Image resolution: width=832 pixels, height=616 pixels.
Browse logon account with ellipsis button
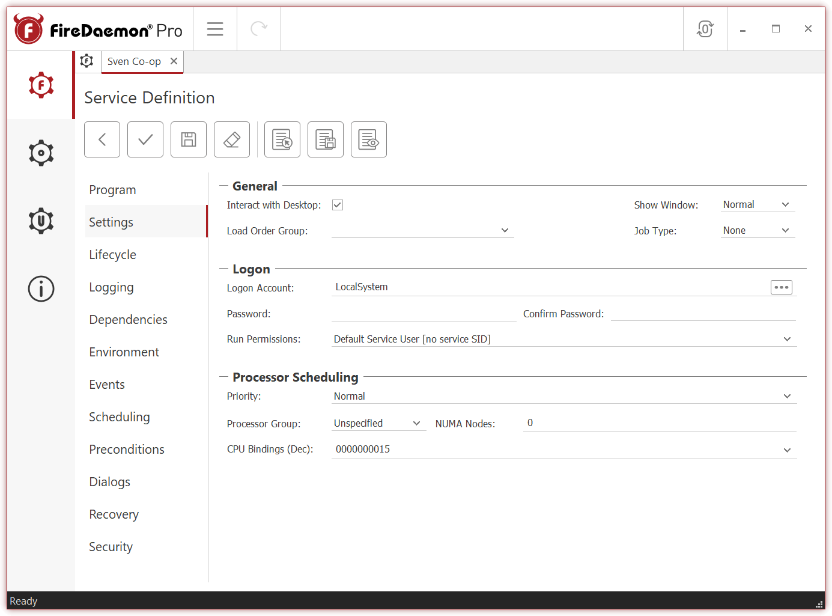782,287
